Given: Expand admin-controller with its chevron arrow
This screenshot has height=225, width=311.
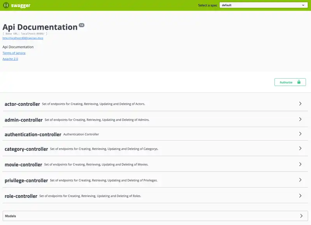Looking at the screenshot, I should tap(300, 120).
